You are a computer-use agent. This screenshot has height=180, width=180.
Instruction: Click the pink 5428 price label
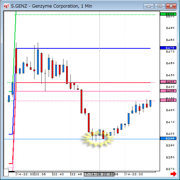coord(168,100)
